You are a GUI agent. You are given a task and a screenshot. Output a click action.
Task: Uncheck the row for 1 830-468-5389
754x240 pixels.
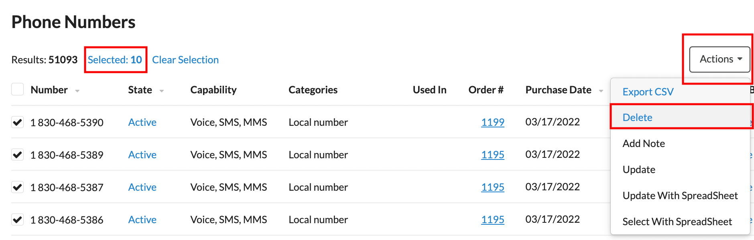(x=18, y=155)
